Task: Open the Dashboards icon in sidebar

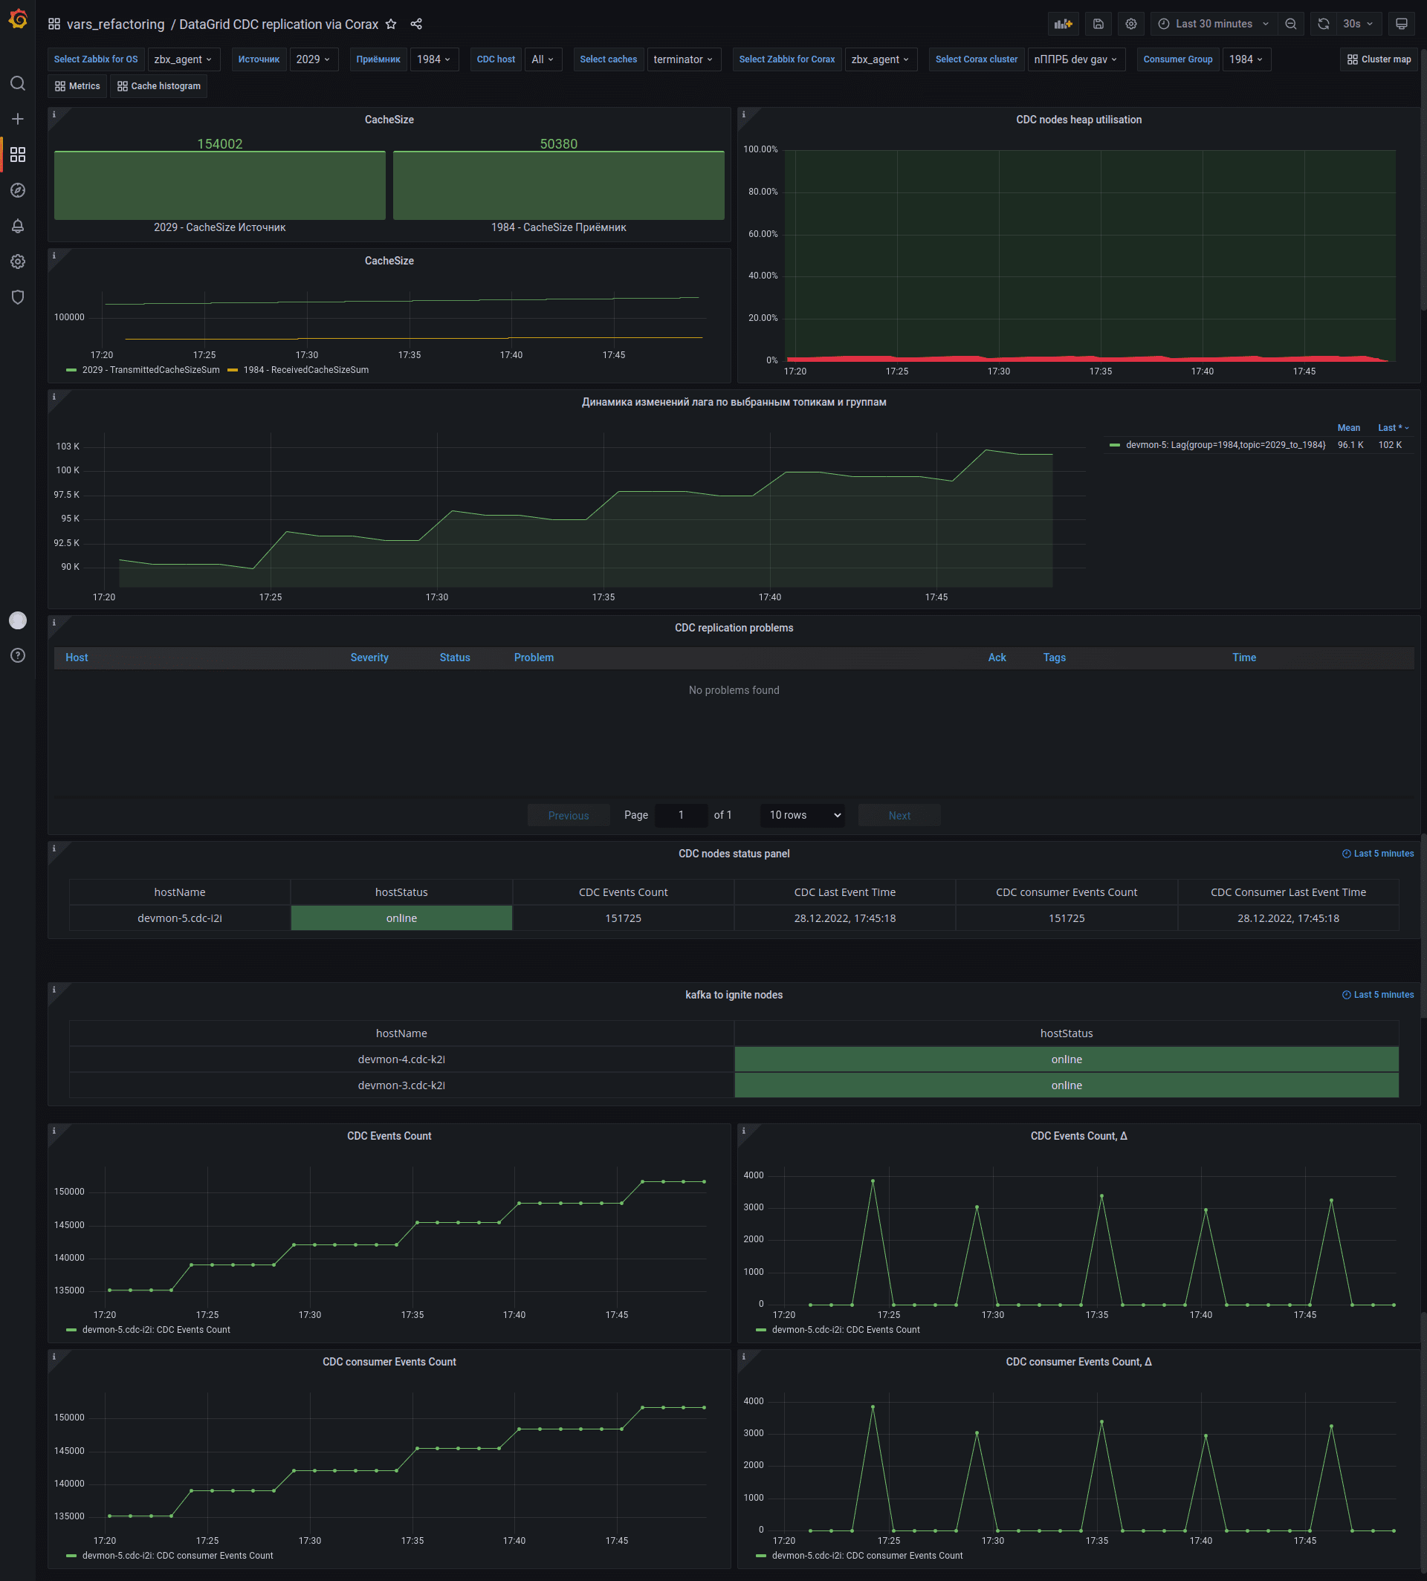Action: [17, 155]
